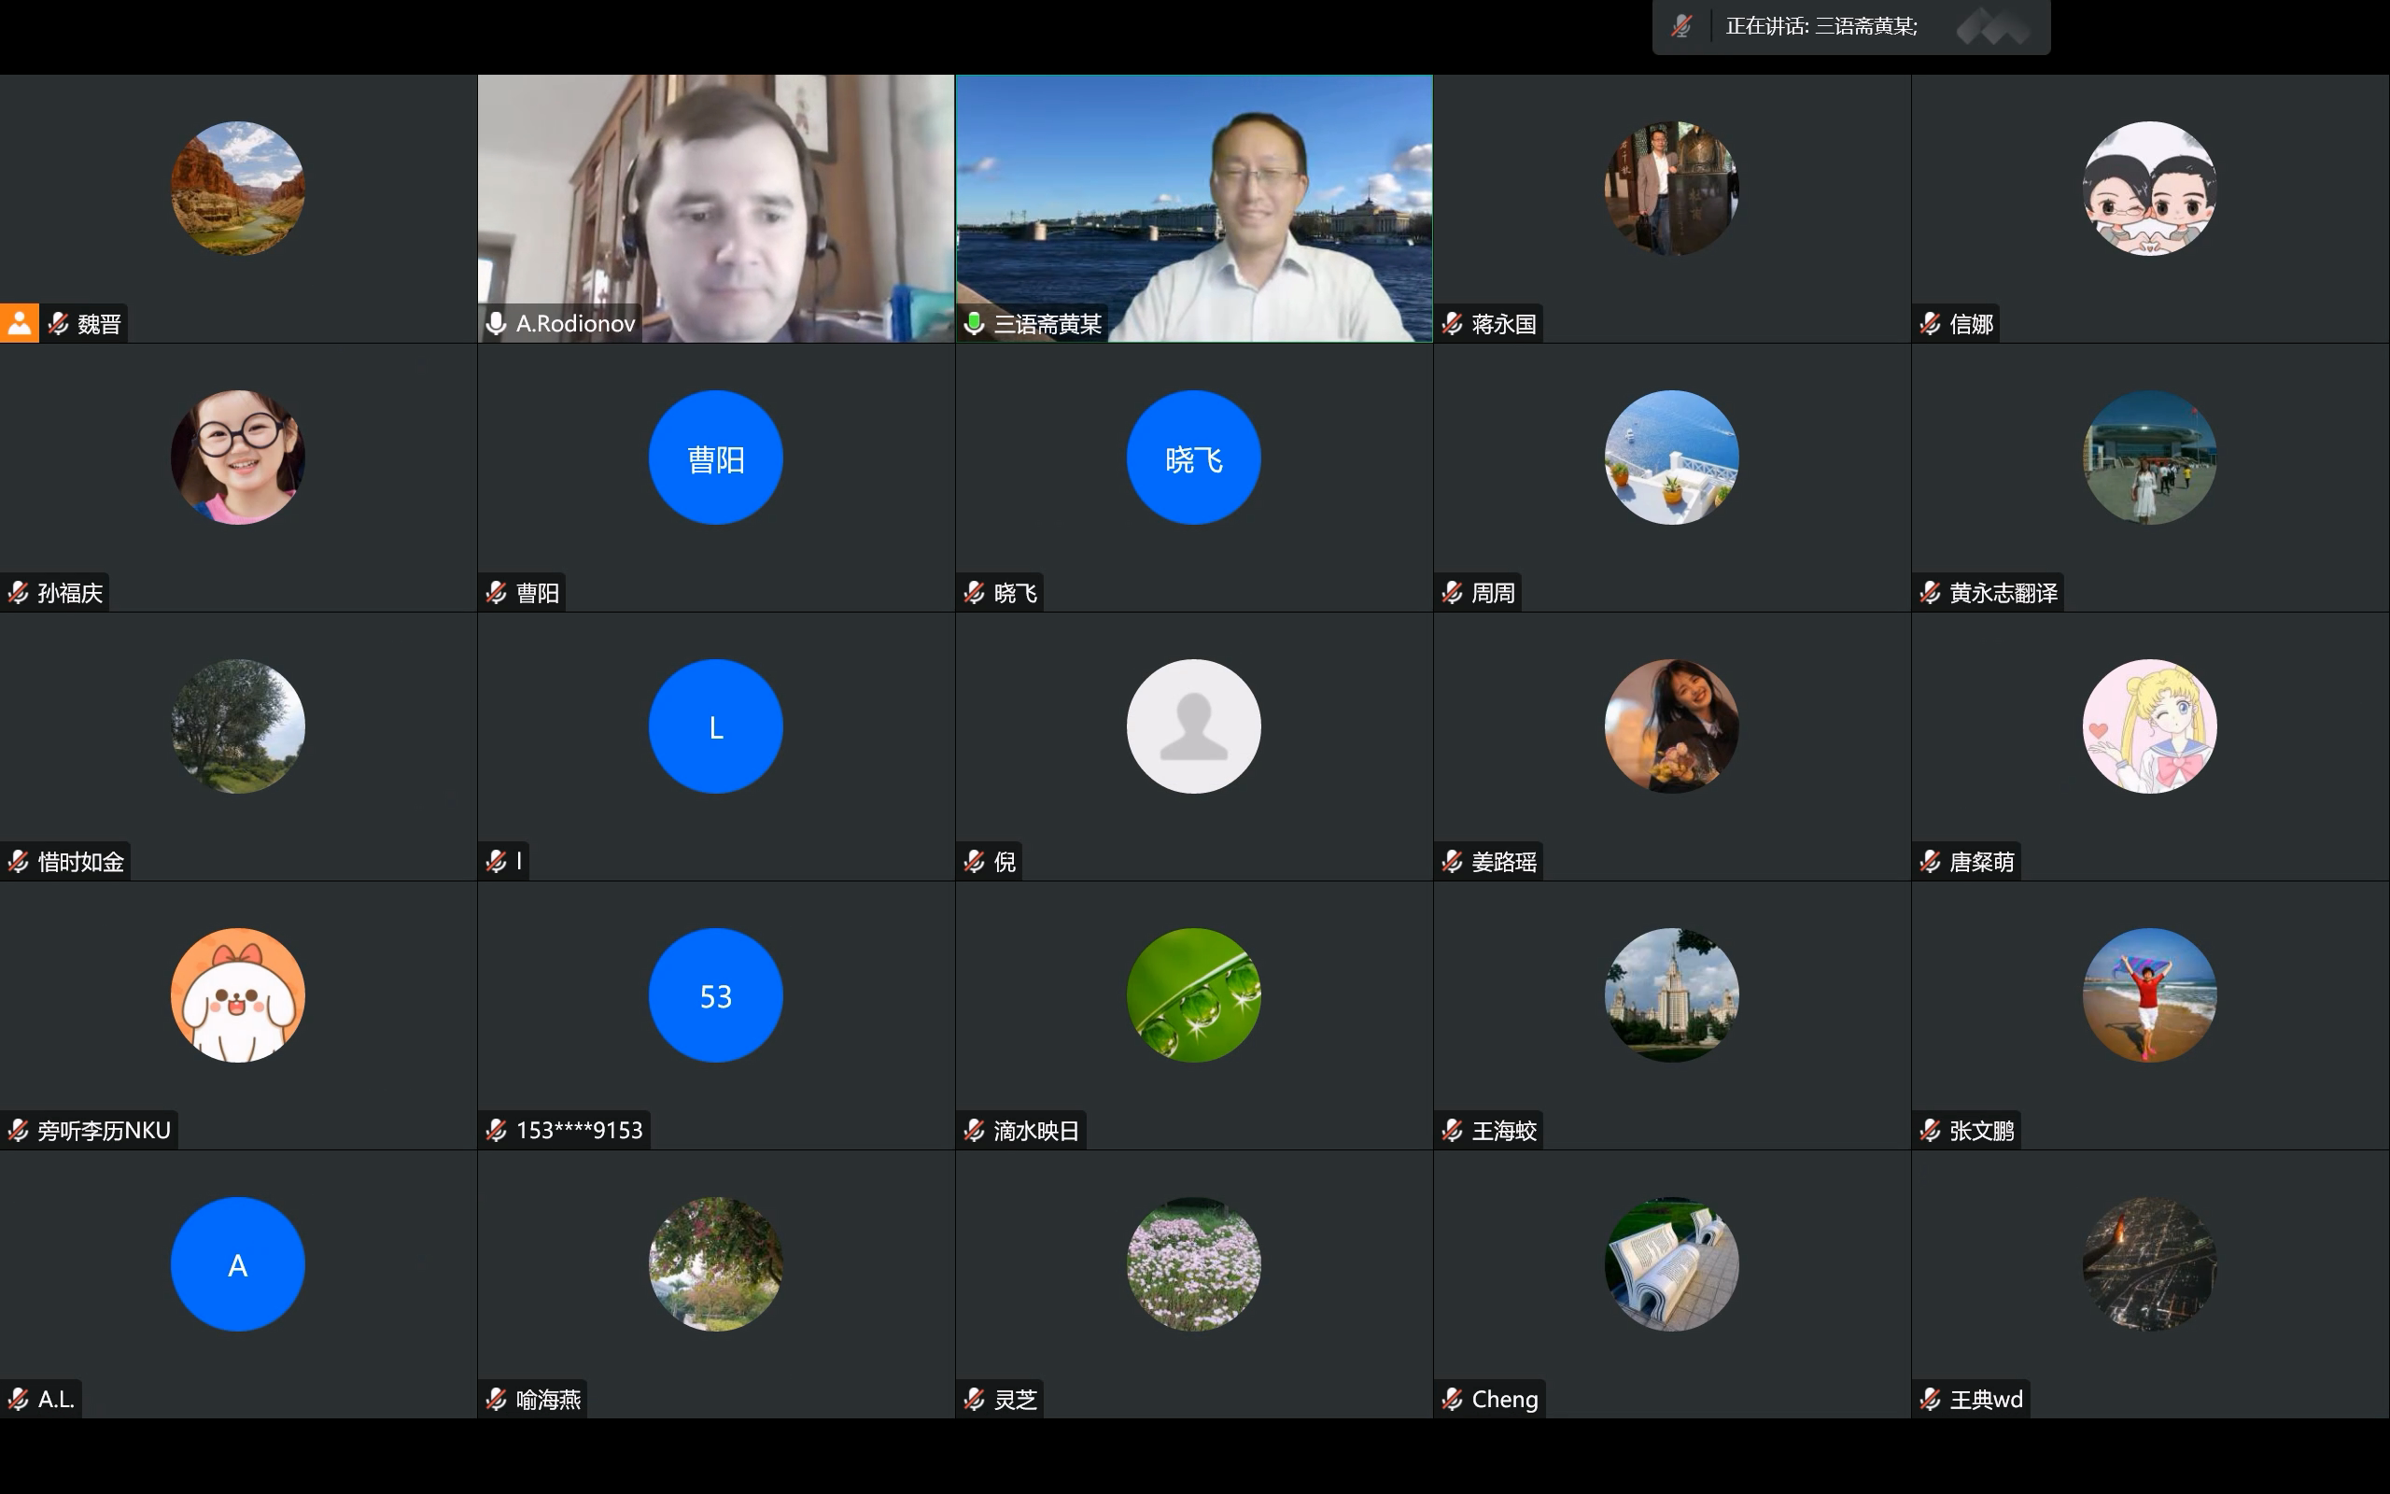Click the blue avatar with the number 53

coord(715,995)
